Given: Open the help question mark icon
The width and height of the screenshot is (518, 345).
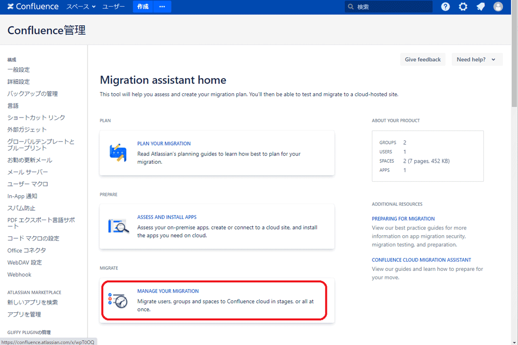Looking at the screenshot, I should click(x=445, y=7).
